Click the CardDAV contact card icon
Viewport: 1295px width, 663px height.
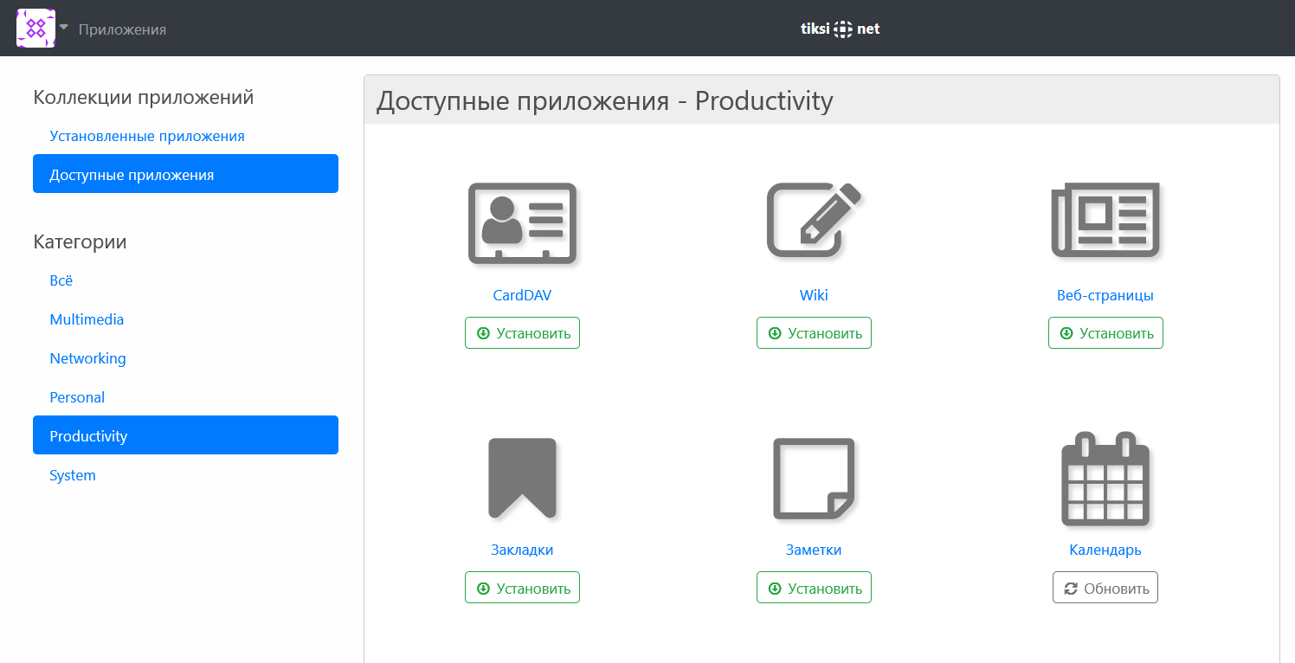[522, 222]
